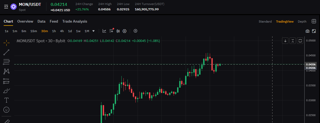
Task: Click the MONUSDT Spot · 30 · Bybit legend
Action: point(41,41)
